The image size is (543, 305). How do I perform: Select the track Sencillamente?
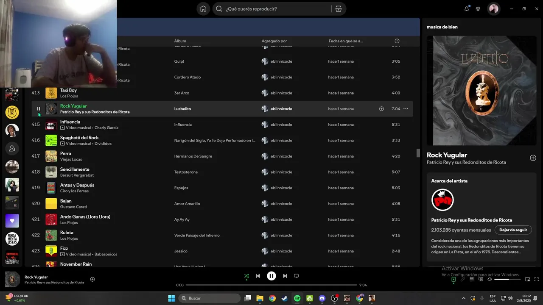[75, 169]
